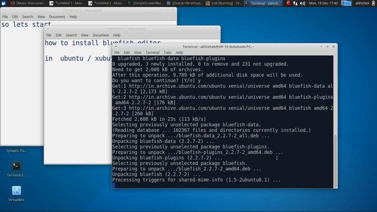Select the Synaptic Package Manager desktop shortcut
The height and width of the screenshot is (212, 377).
pos(16,151)
